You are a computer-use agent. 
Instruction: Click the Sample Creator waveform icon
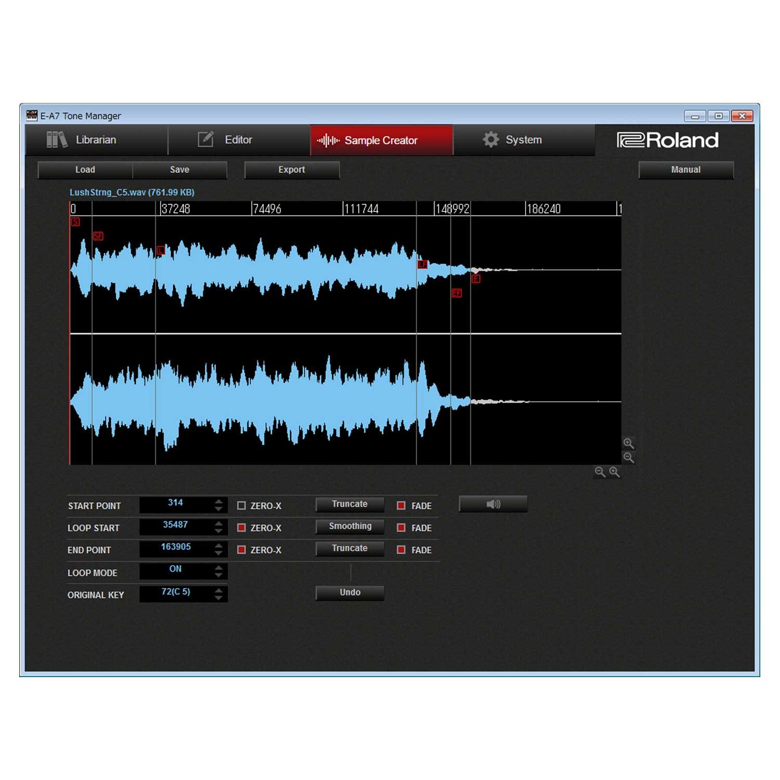pos(328,140)
